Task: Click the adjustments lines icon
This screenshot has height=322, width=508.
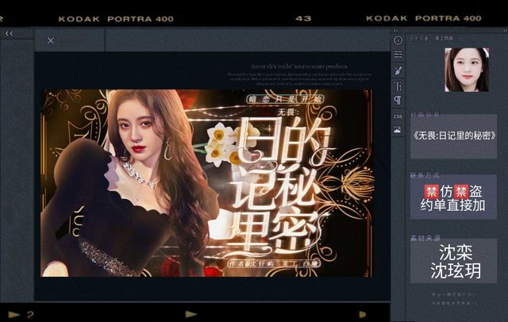Action: click(x=398, y=55)
